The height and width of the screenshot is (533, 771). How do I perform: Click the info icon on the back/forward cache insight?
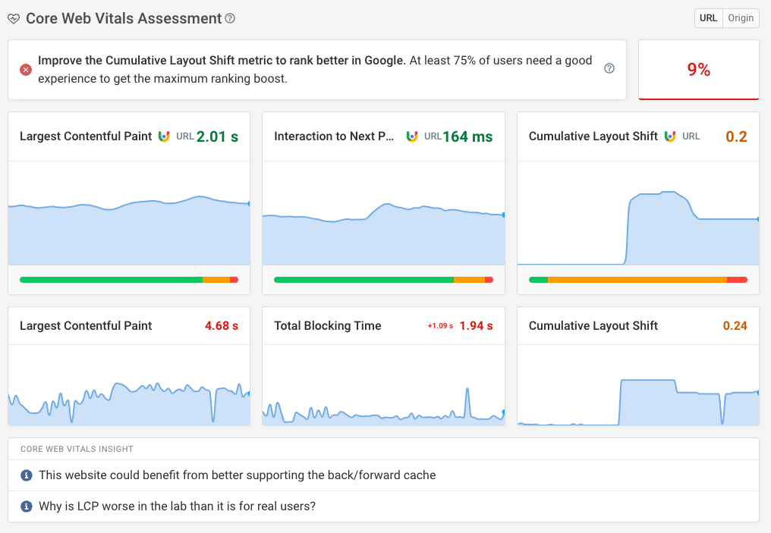pyautogui.click(x=28, y=475)
